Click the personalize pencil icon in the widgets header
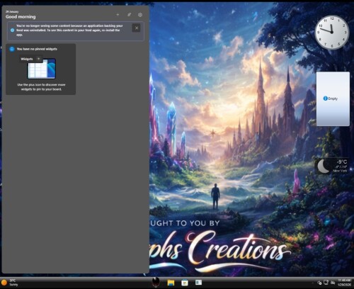Screen dimensions: 354x289 tap(129, 15)
